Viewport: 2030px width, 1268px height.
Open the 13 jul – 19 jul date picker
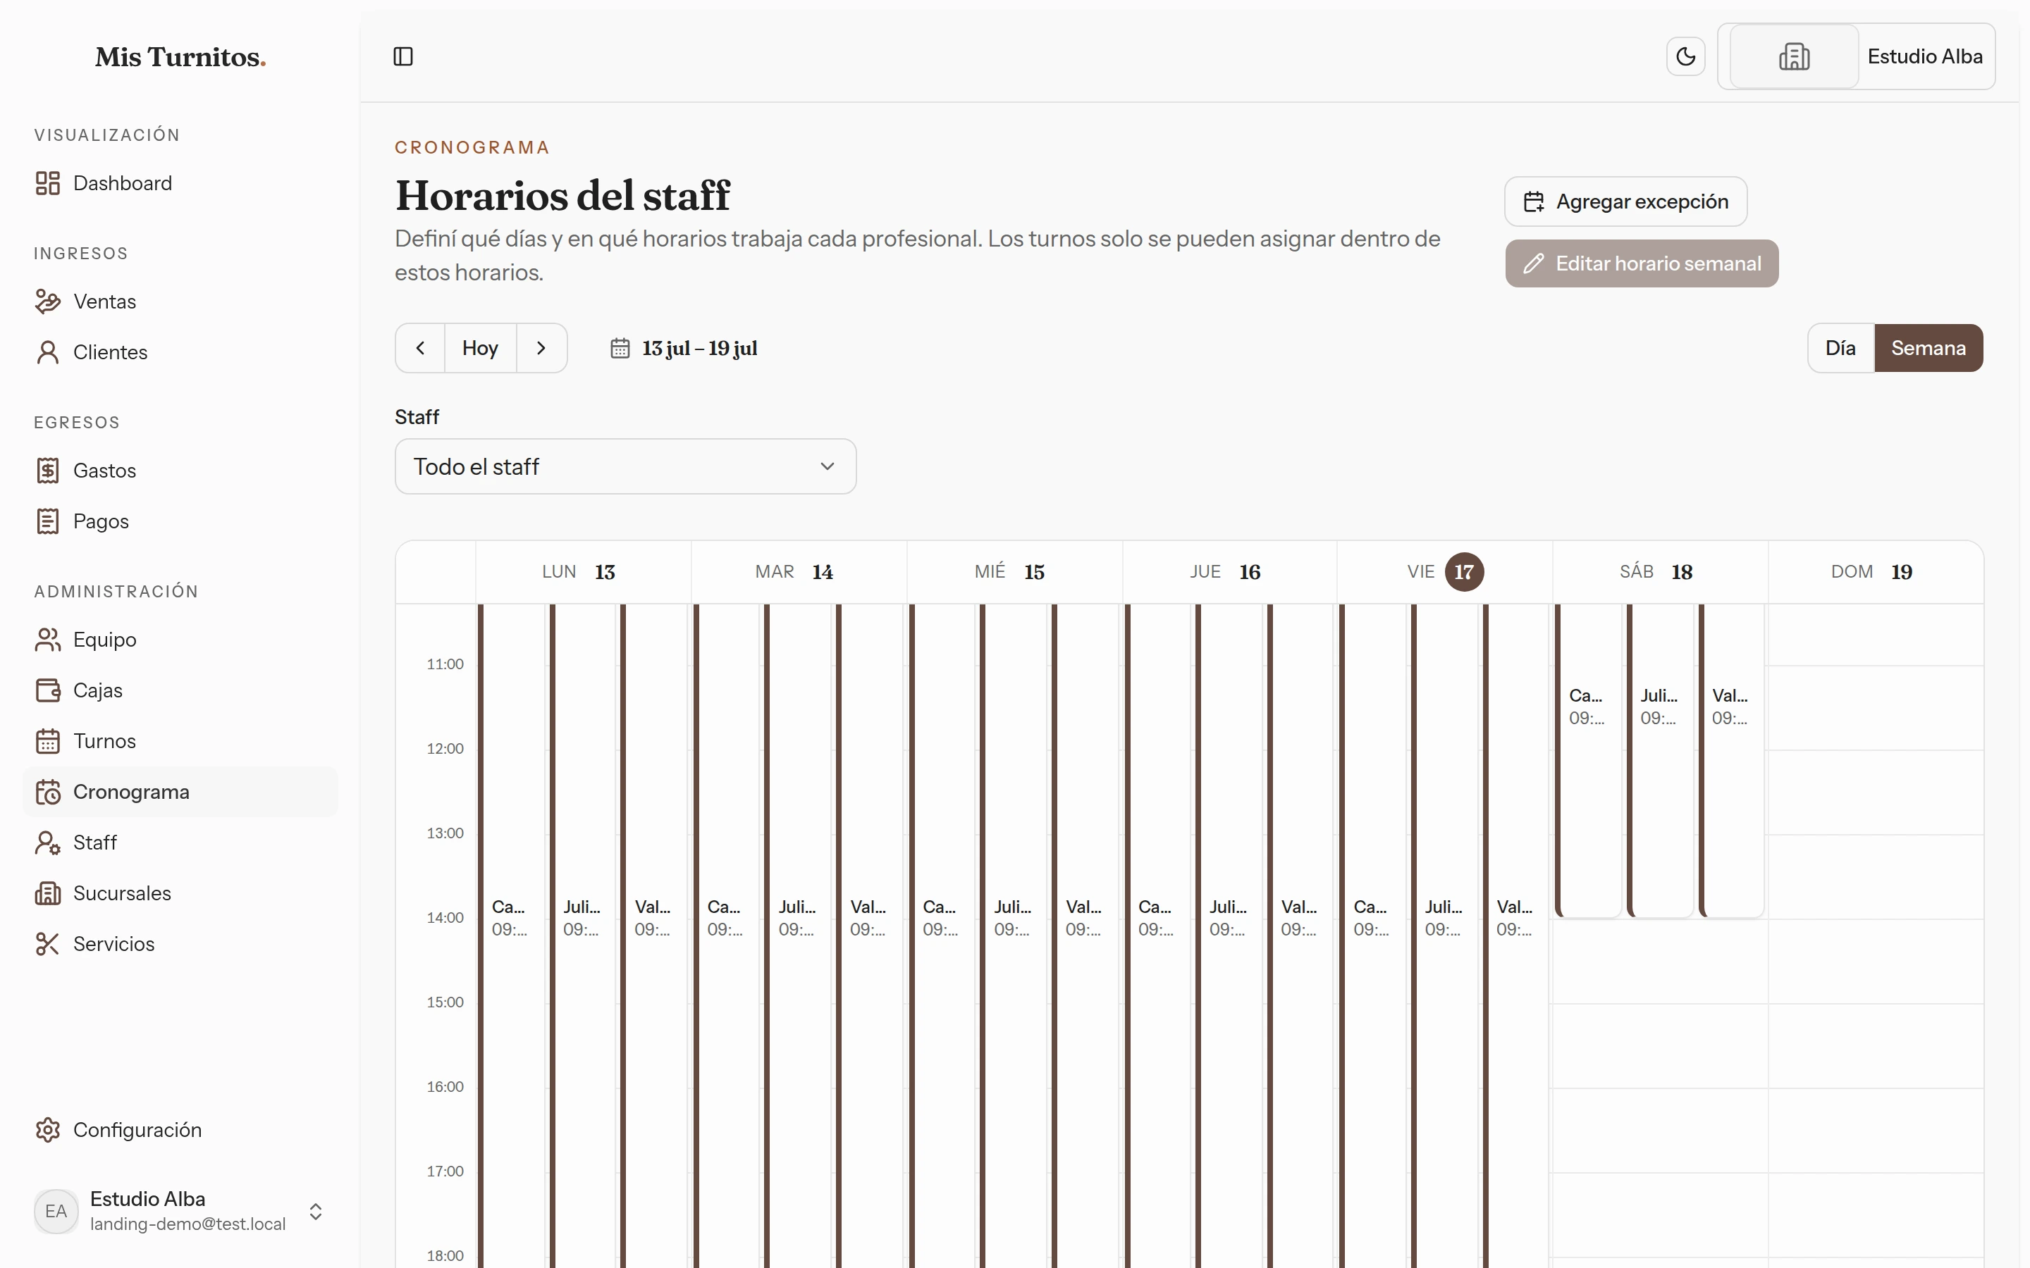pos(684,348)
